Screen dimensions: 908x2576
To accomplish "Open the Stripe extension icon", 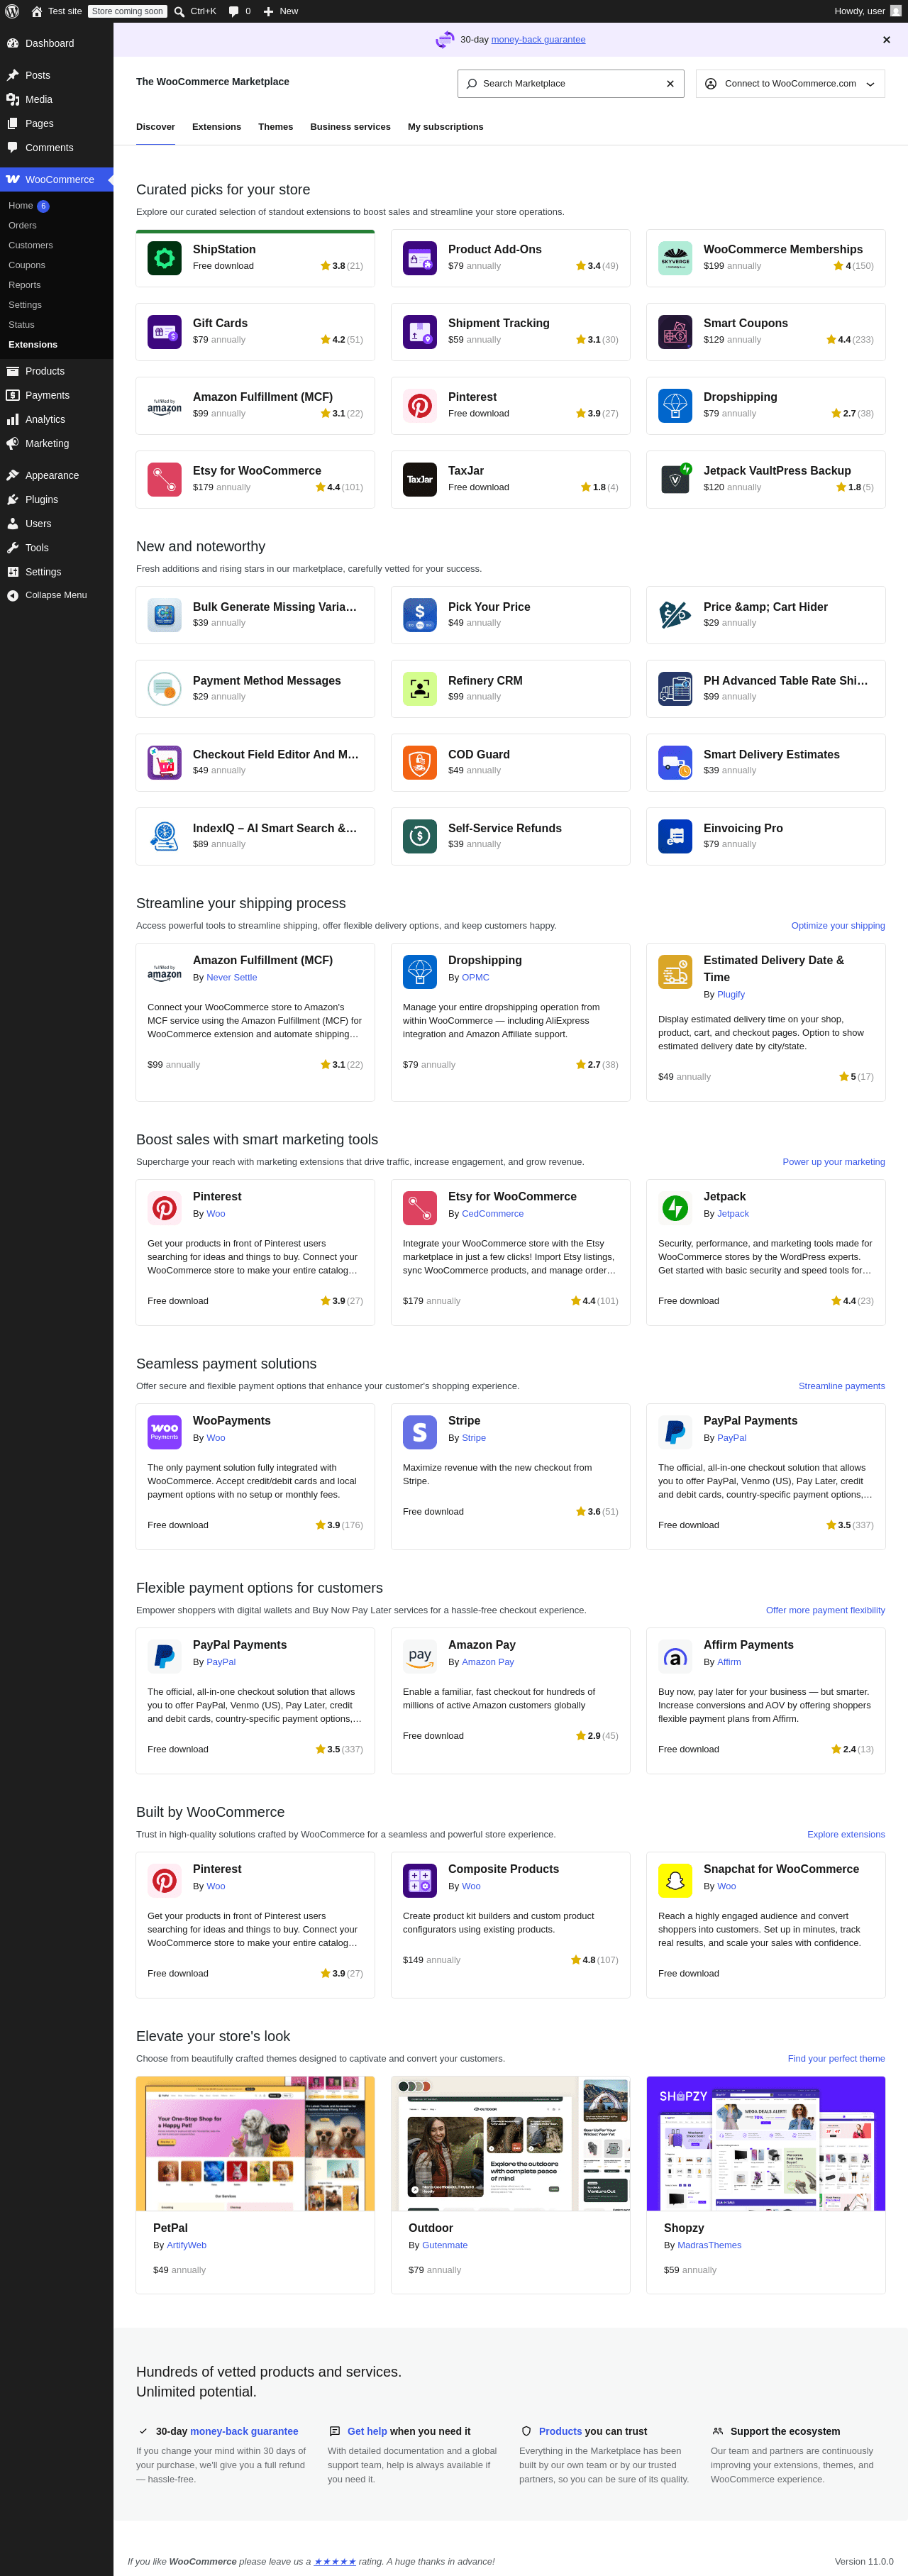I will pos(420,1432).
